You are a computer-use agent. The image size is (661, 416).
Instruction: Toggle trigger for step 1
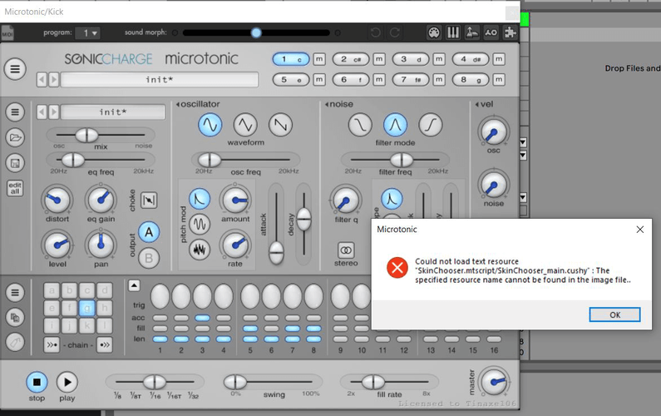click(x=160, y=296)
